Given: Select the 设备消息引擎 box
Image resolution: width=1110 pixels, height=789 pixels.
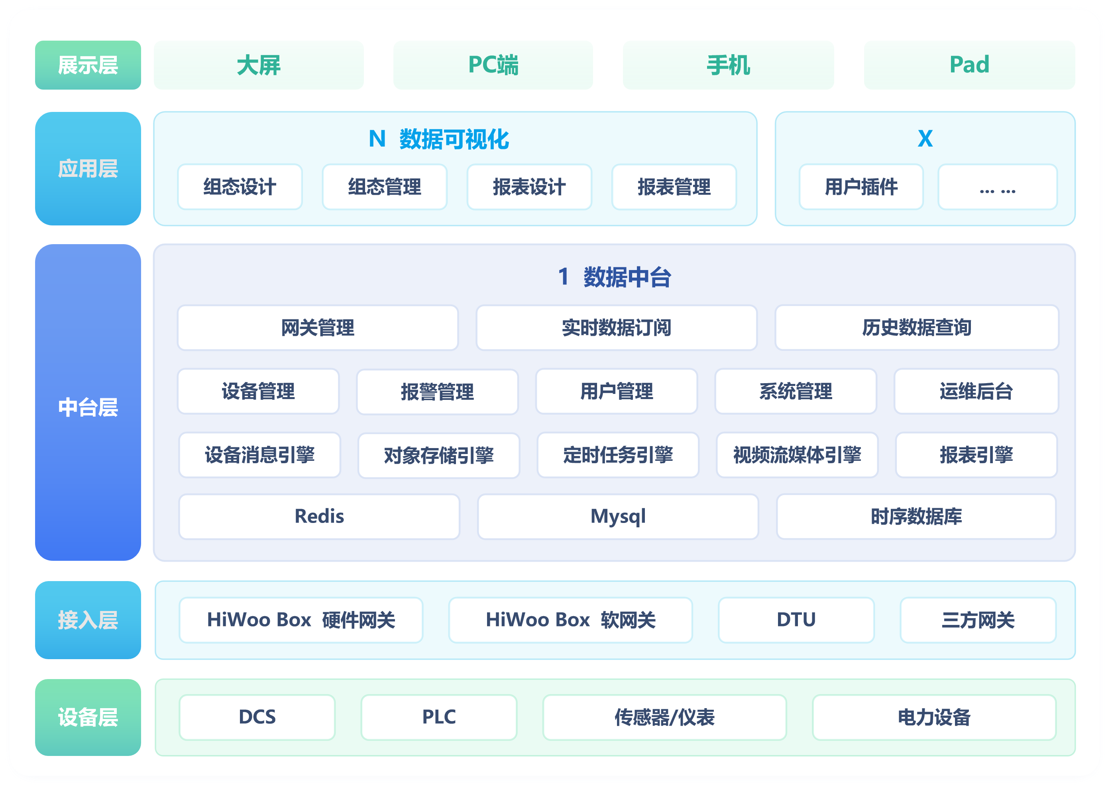Looking at the screenshot, I should [x=259, y=455].
